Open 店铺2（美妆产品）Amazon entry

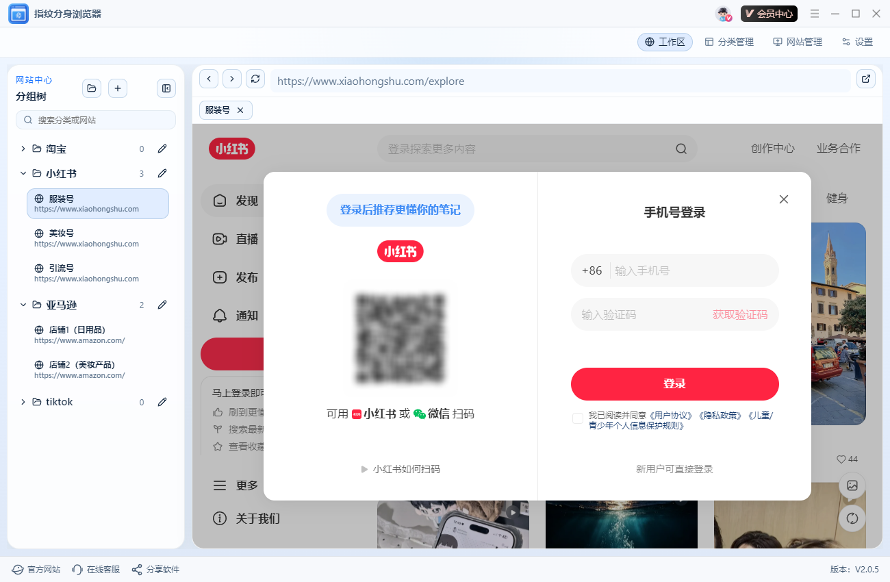(x=98, y=370)
